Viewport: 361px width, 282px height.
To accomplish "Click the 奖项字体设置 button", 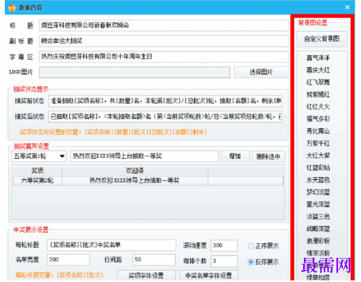I will tap(146, 276).
